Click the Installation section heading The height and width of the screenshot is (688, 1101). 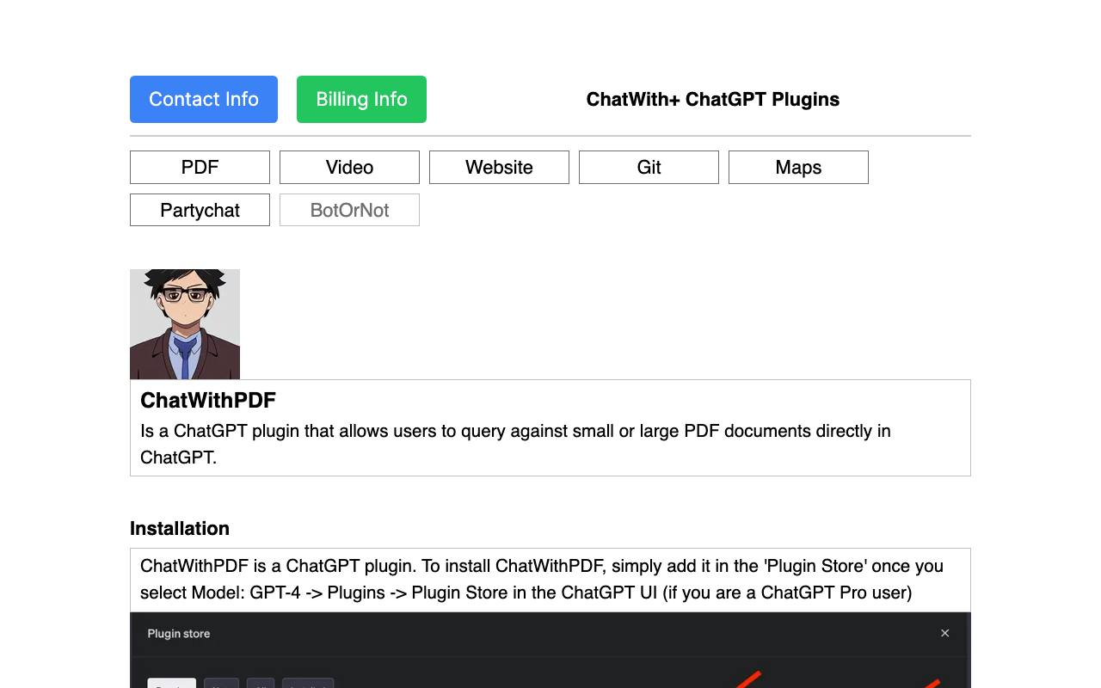pos(180,528)
